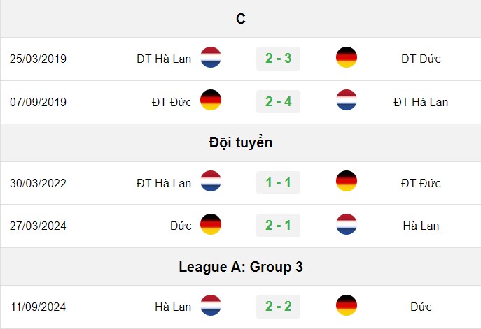Open the 2 - 3 score result
Image resolution: width=481 pixels, height=329 pixels.
point(278,59)
